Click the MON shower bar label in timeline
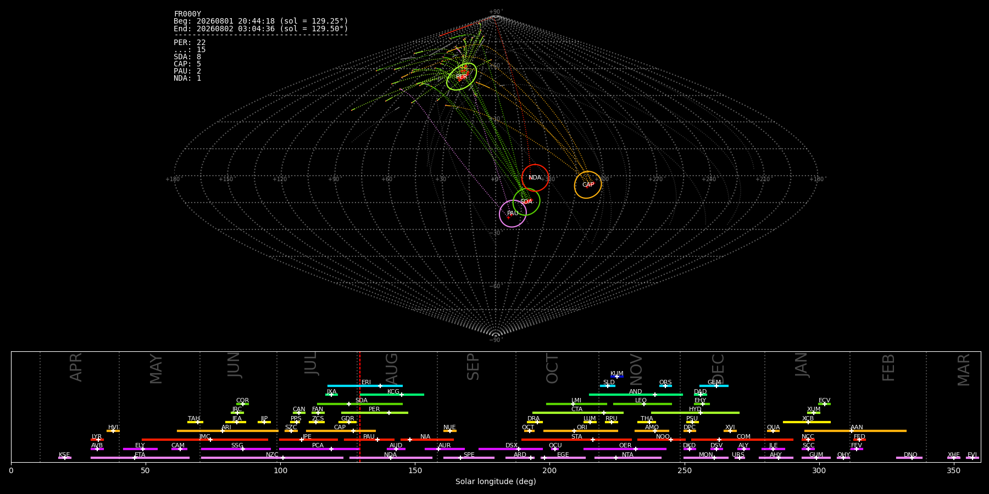The height and width of the screenshot is (494, 989). (706, 455)
